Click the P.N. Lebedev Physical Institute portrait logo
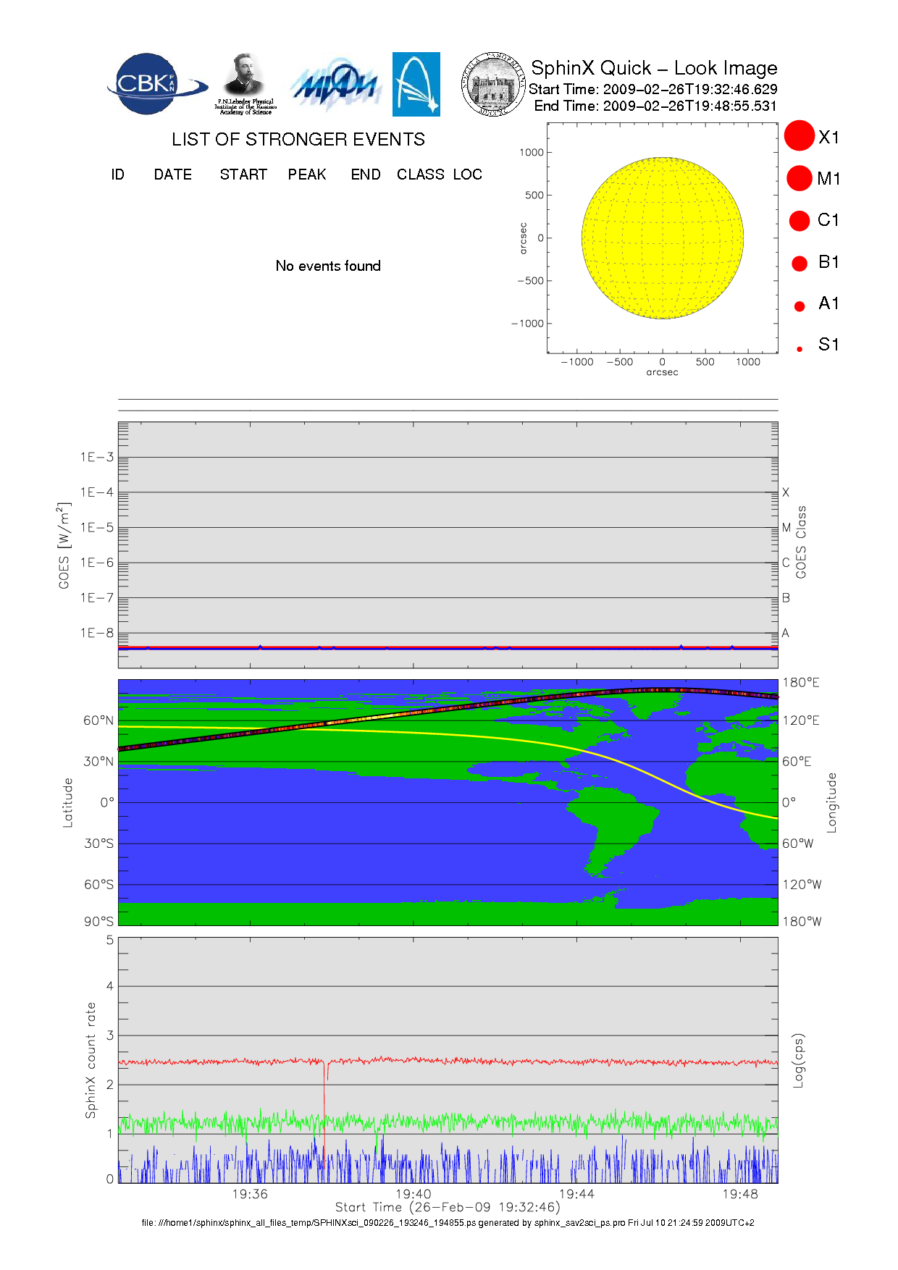The image size is (898, 1270). (x=245, y=83)
